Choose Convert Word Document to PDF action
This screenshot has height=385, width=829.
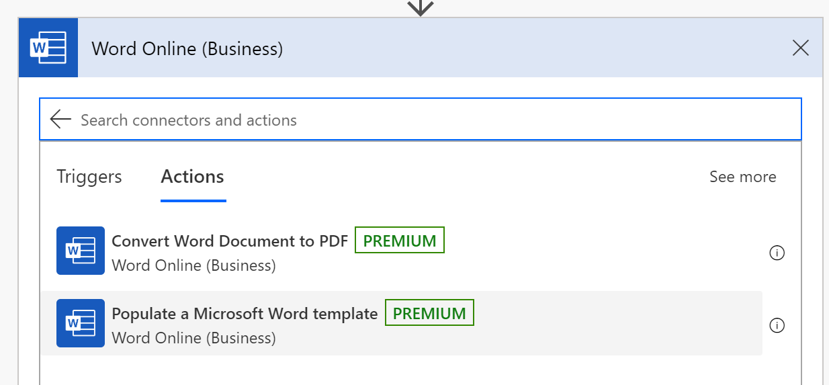tap(401, 251)
